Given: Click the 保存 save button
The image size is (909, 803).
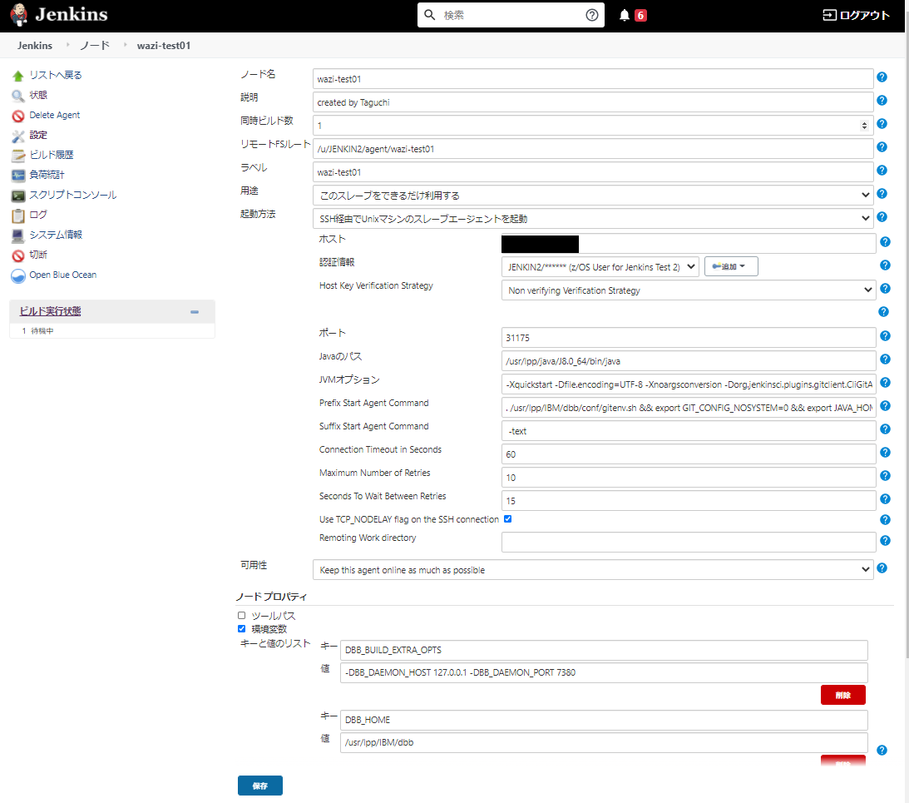Looking at the screenshot, I should click(260, 786).
